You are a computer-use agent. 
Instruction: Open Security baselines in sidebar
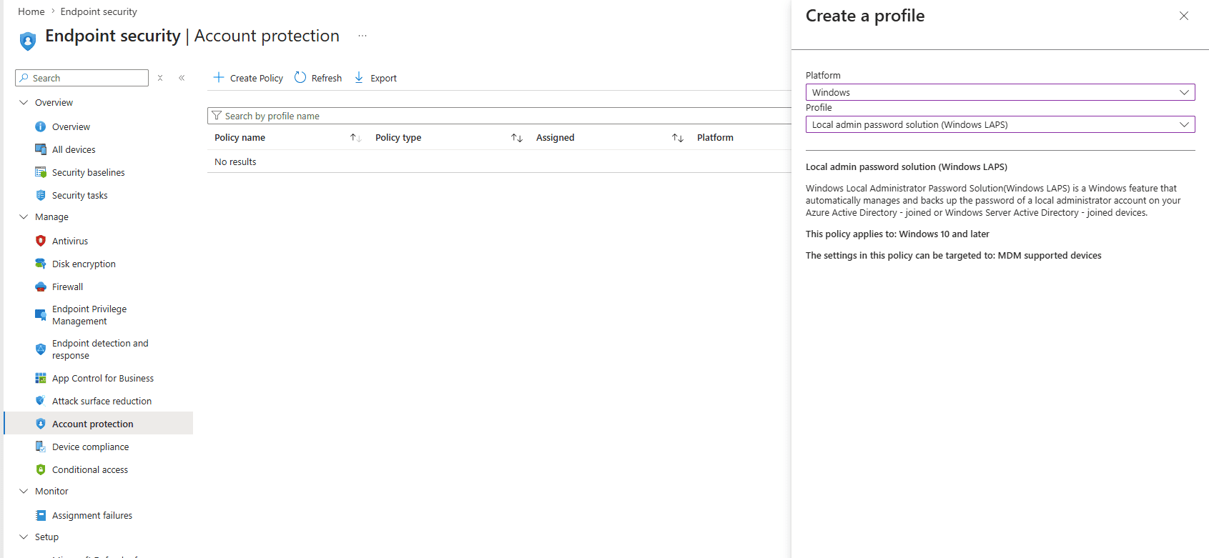click(88, 172)
